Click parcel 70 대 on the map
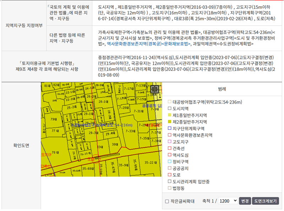The image size is (284, 211). (55, 152)
